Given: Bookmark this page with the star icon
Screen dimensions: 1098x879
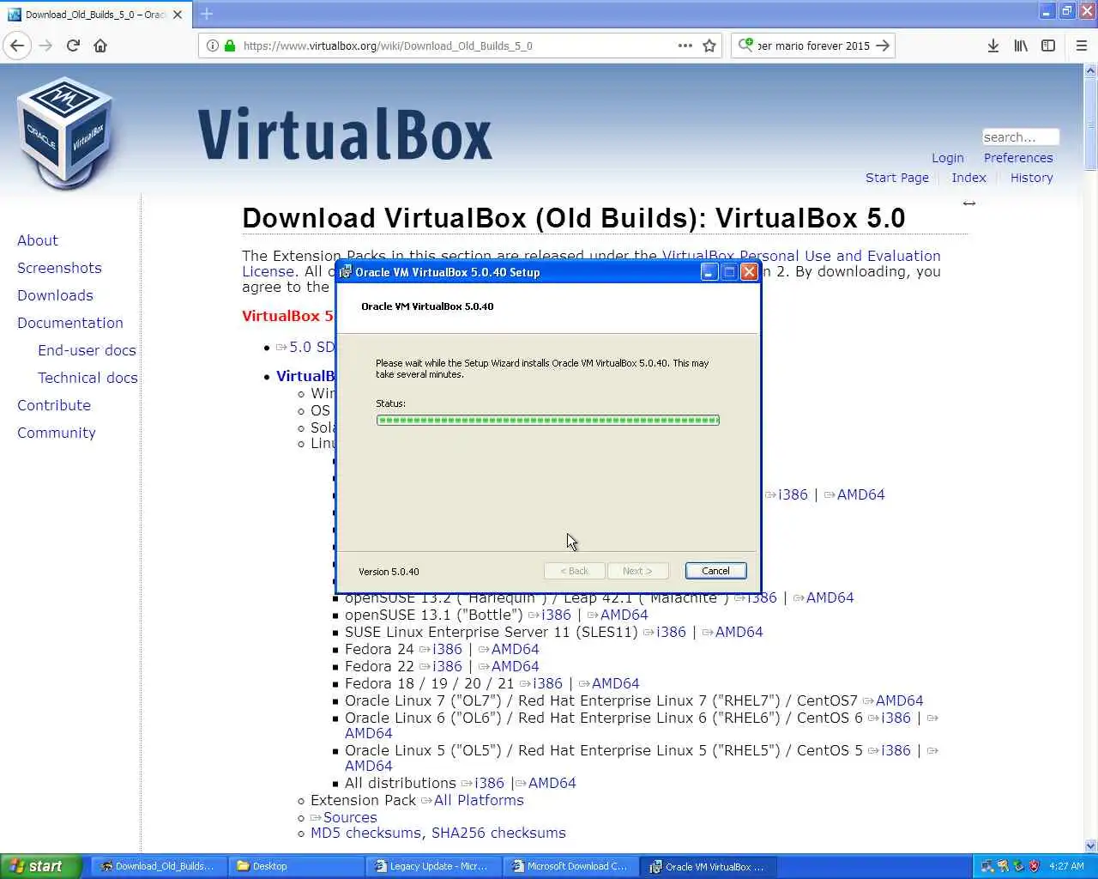Looking at the screenshot, I should 709,45.
